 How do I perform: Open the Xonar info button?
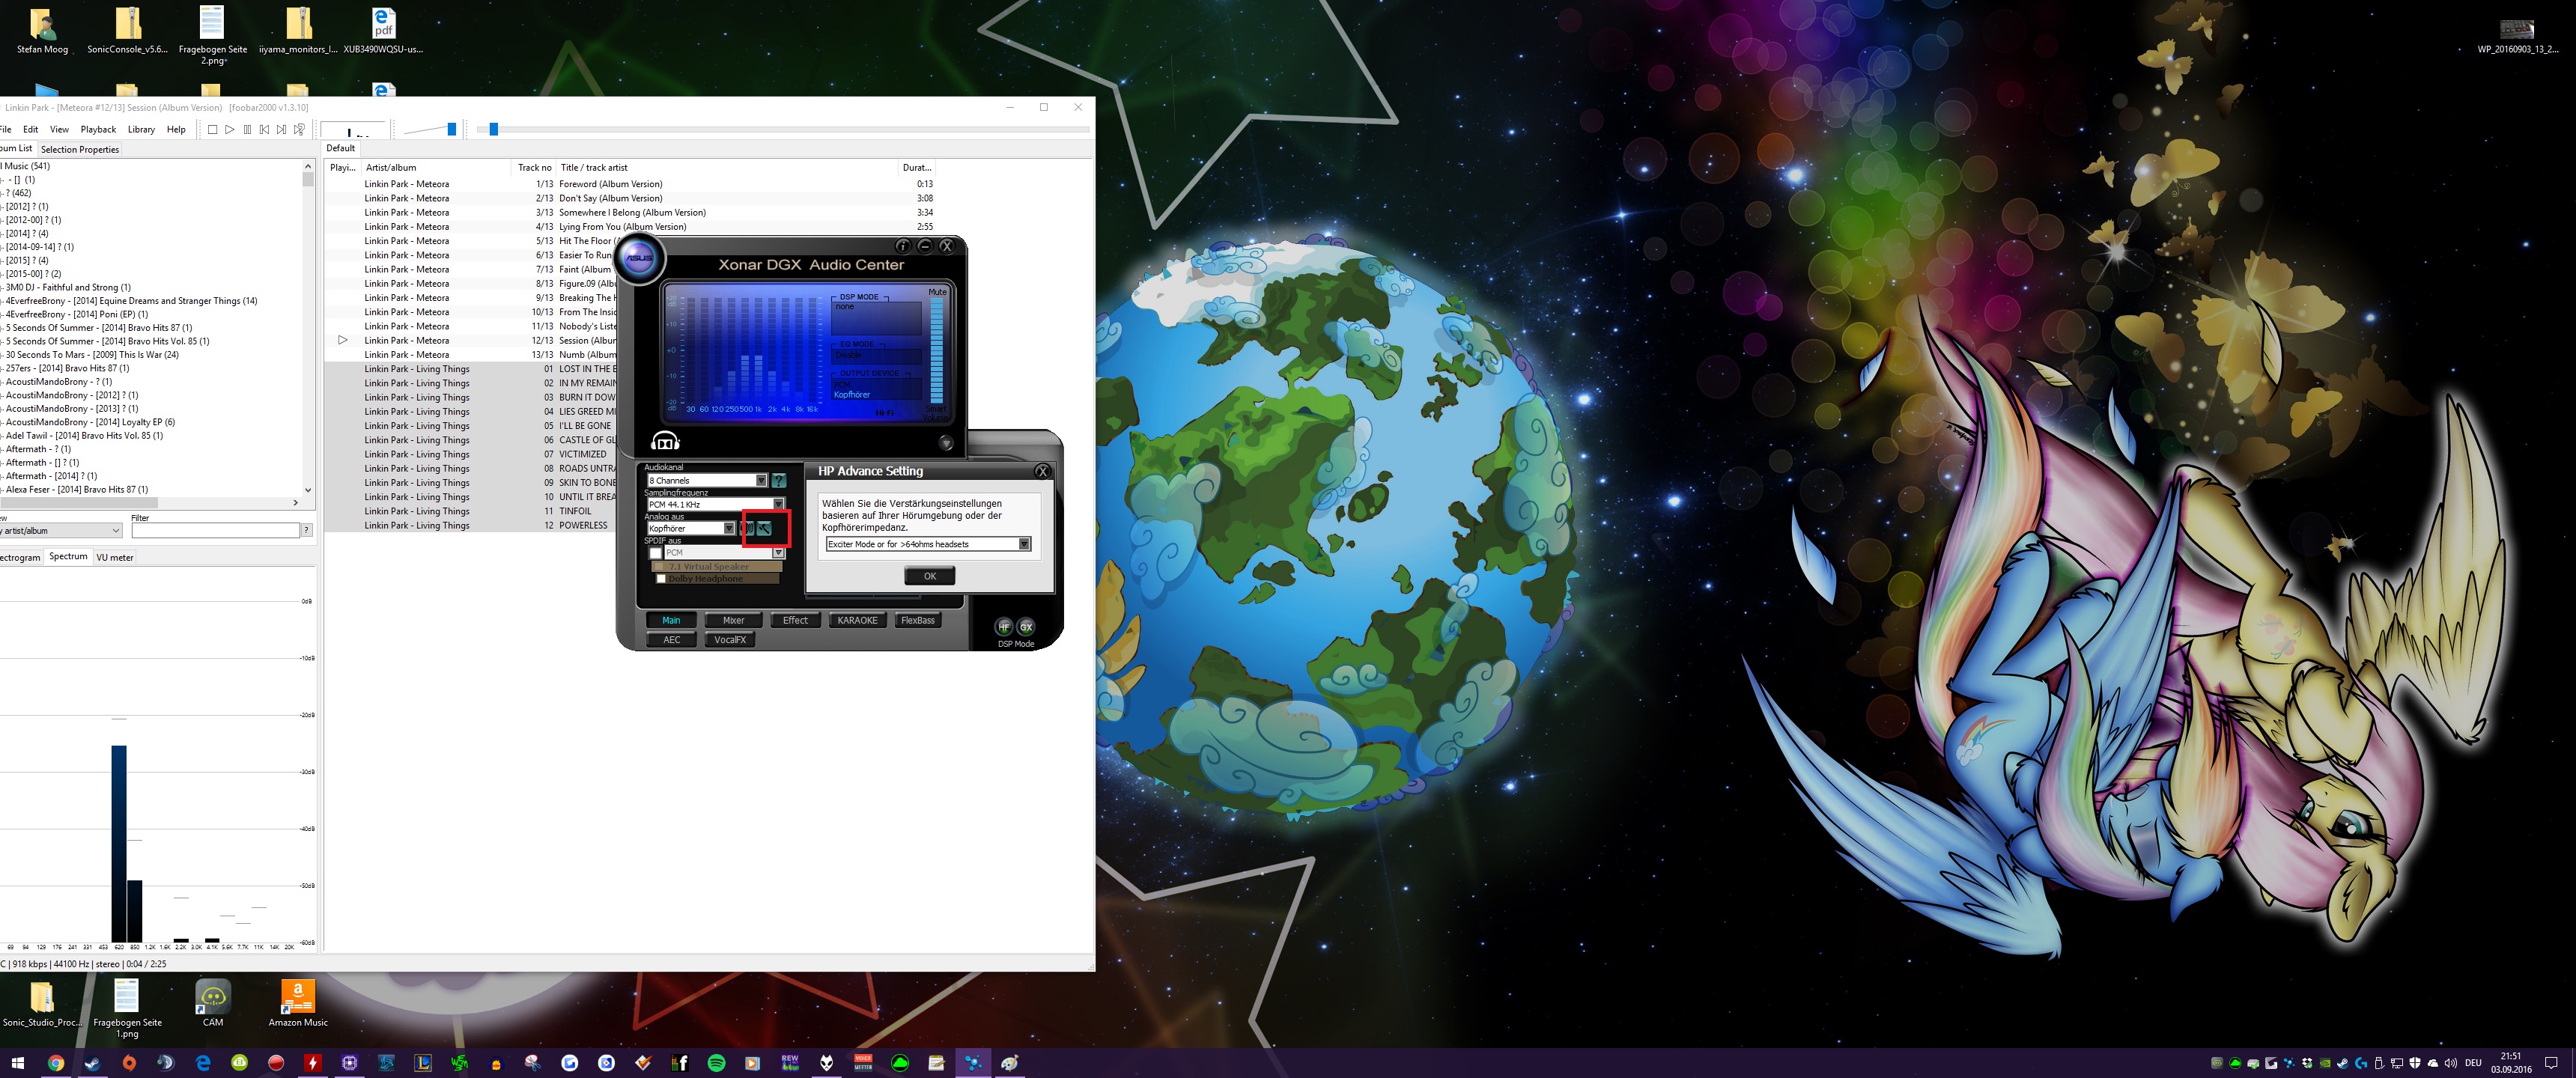[x=902, y=246]
